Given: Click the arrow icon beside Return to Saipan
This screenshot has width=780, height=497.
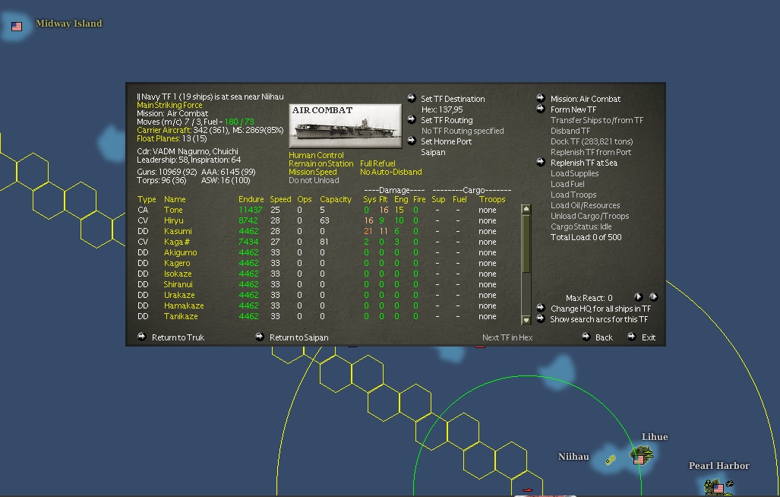Looking at the screenshot, I should tap(259, 337).
